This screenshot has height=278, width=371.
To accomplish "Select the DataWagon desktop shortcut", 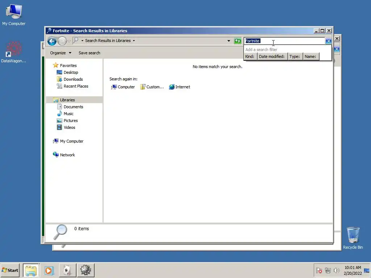I will pyautogui.click(x=13, y=52).
